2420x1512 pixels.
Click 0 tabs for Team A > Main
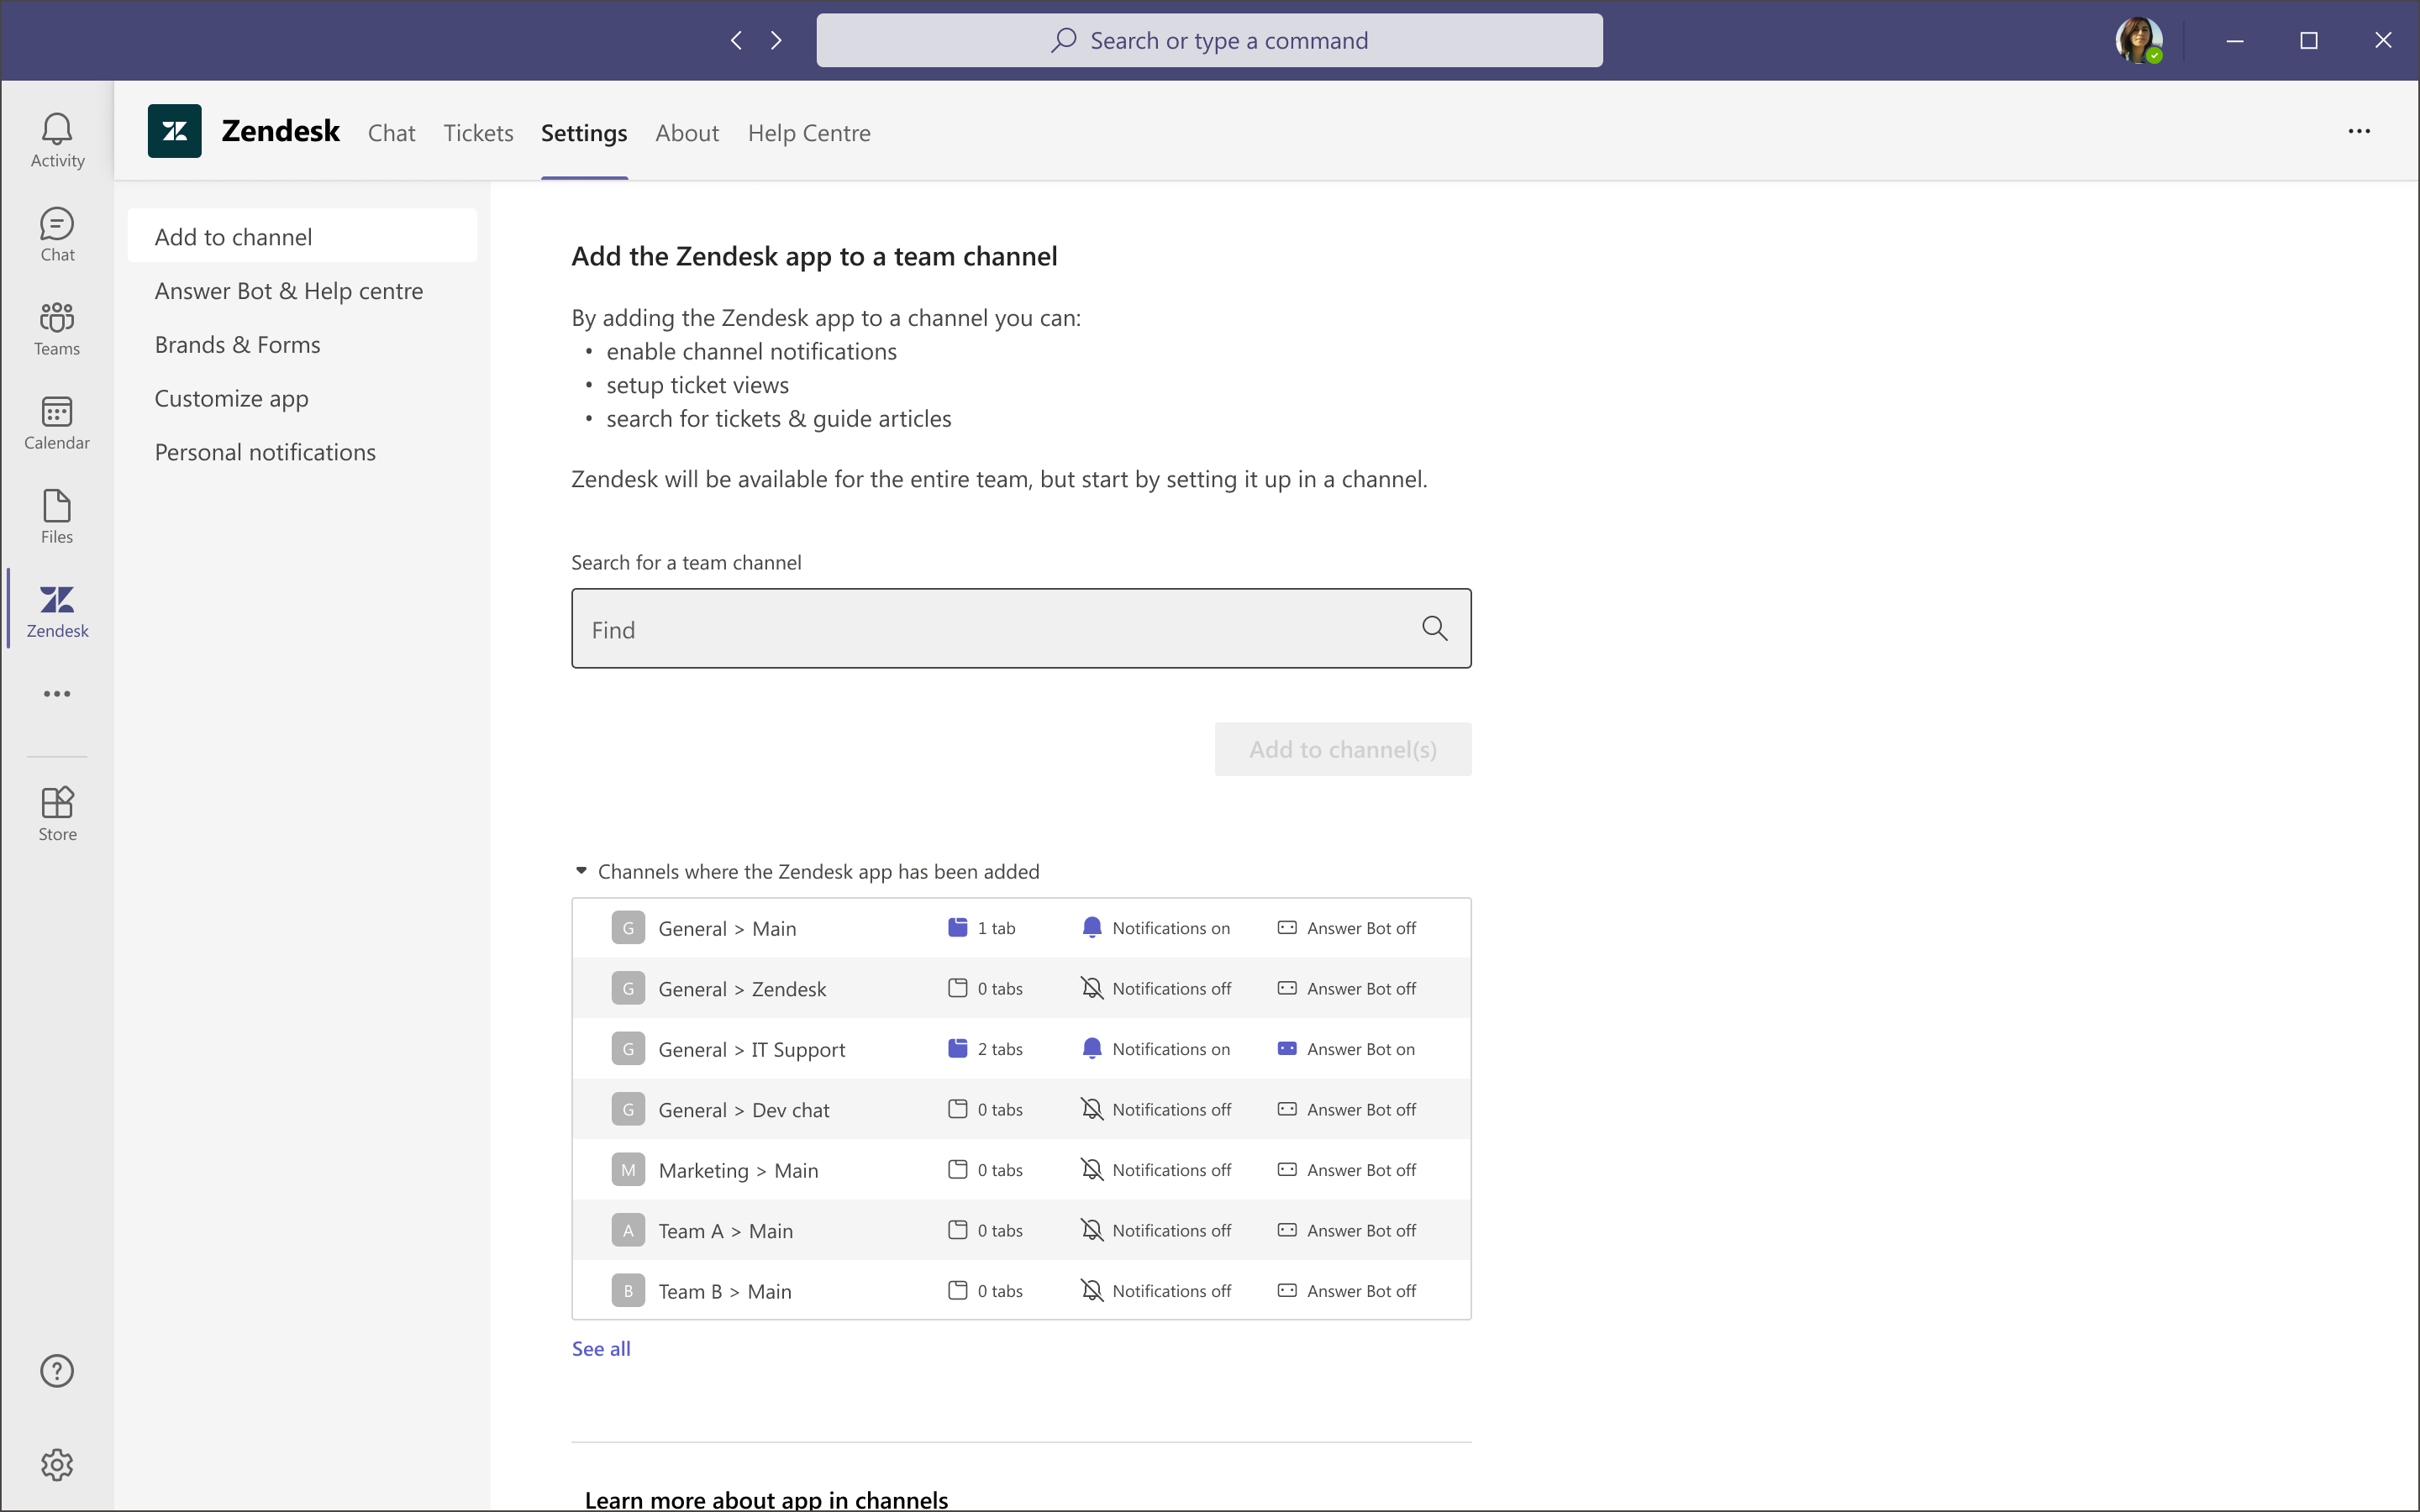click(x=1000, y=1230)
